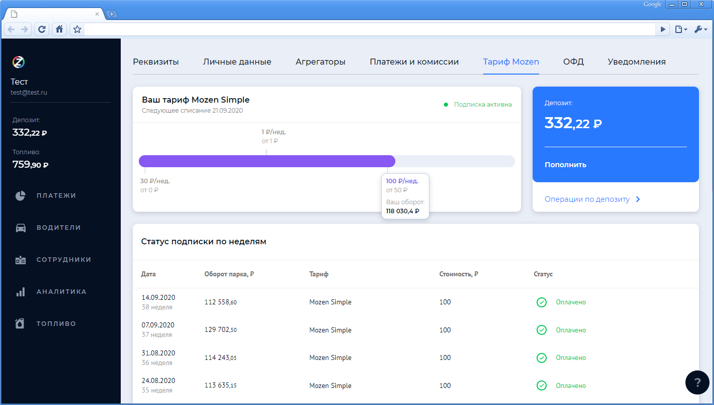Click Оплачено status for 07.09.2020
714x405 pixels.
coord(571,330)
